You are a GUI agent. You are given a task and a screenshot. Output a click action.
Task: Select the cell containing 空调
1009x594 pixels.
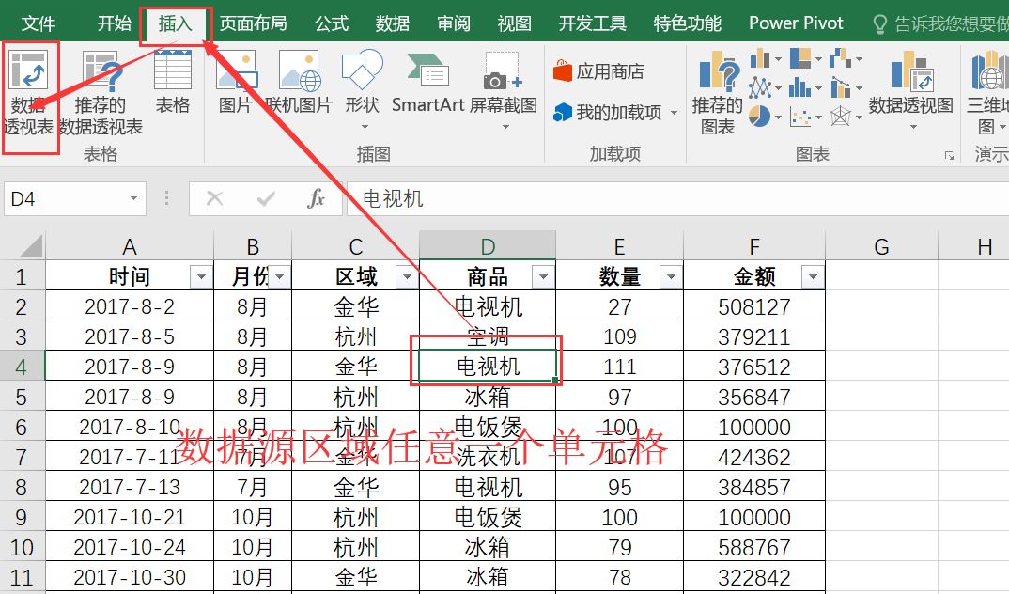point(488,336)
